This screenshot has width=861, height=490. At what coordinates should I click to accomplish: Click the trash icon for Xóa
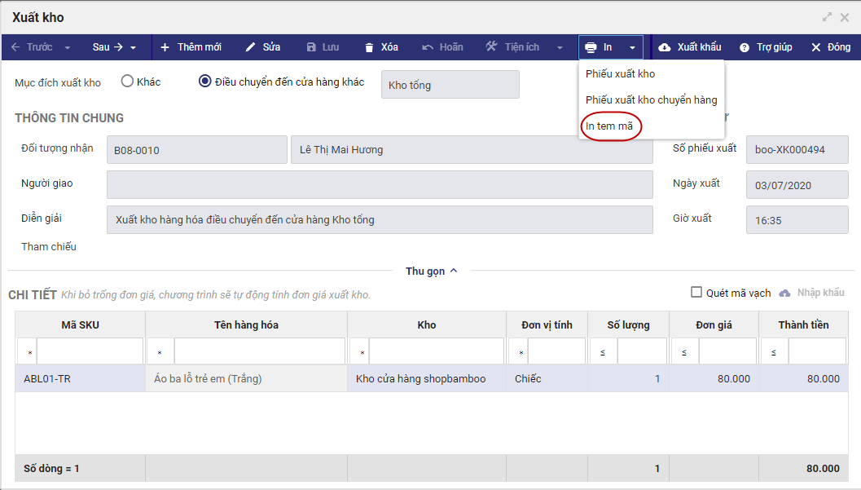click(369, 47)
